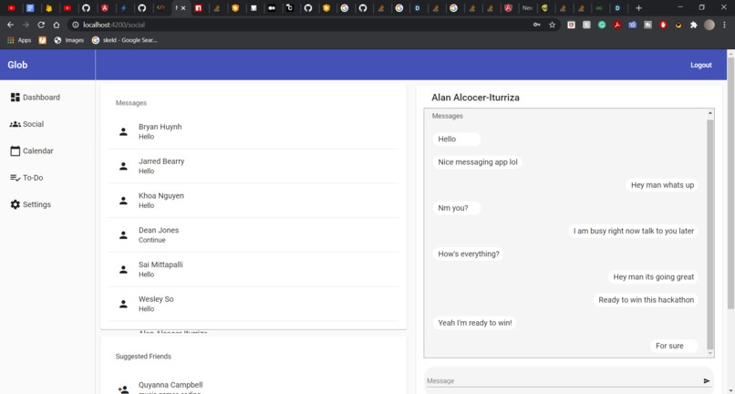The width and height of the screenshot is (735, 394).
Task: Click the 'Hey man whats up' message bubble
Action: click(662, 185)
